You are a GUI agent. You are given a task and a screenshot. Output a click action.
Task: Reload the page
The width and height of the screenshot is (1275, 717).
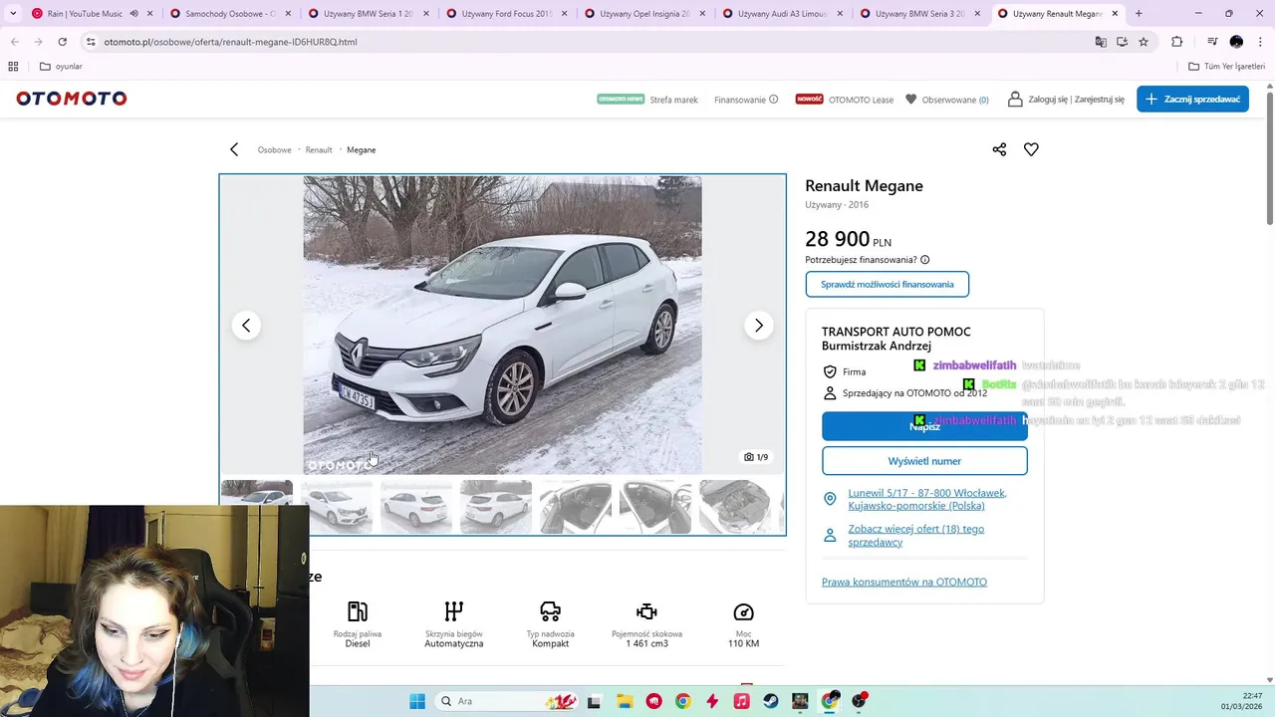[62, 42]
